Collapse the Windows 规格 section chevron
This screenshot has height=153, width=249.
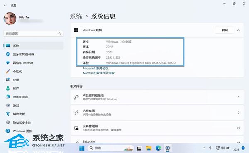pos(239,30)
